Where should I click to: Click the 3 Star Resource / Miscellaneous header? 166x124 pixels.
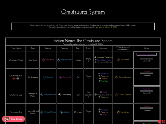tap(123, 48)
